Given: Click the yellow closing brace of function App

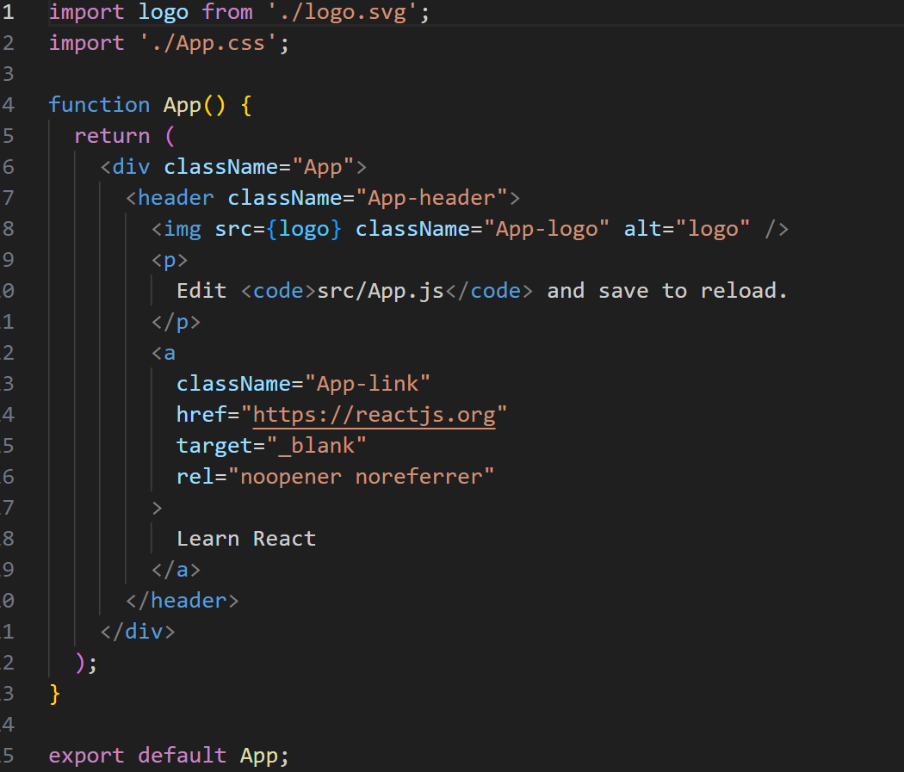Looking at the screenshot, I should click(x=55, y=695).
